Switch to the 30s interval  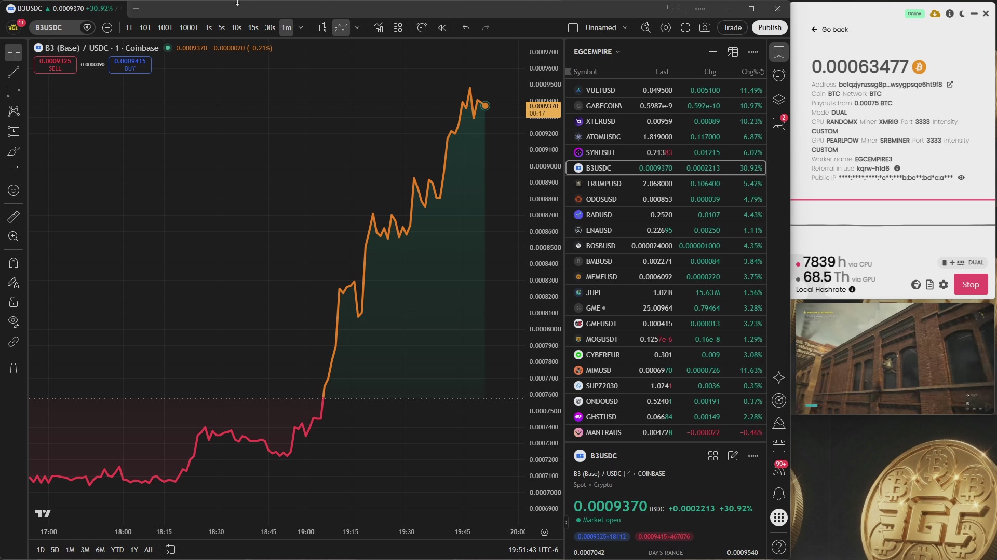[270, 27]
